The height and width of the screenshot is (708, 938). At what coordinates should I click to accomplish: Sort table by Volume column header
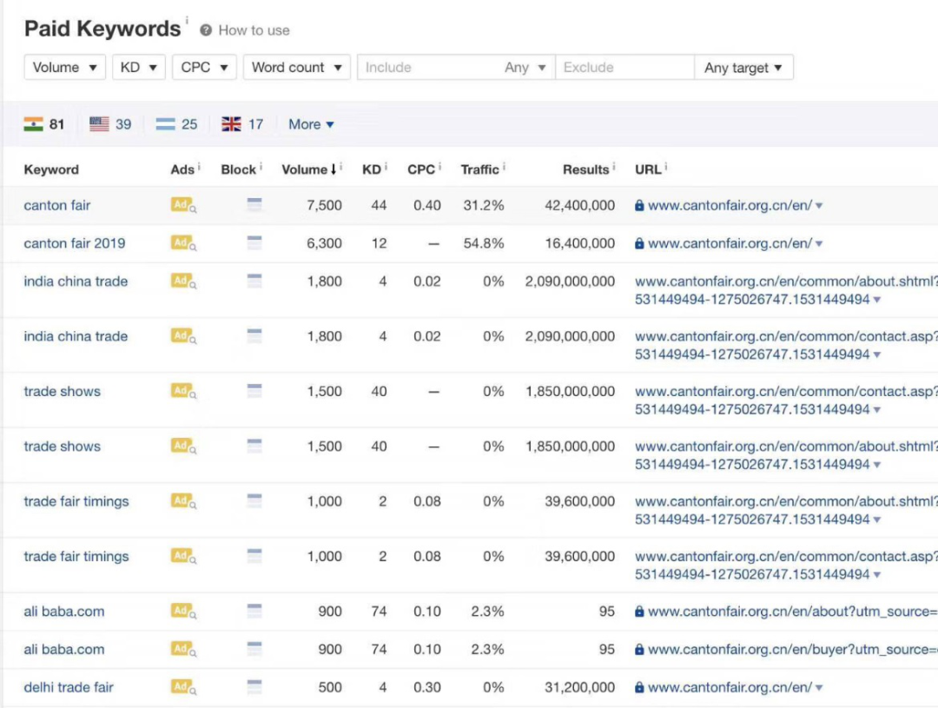tap(306, 169)
